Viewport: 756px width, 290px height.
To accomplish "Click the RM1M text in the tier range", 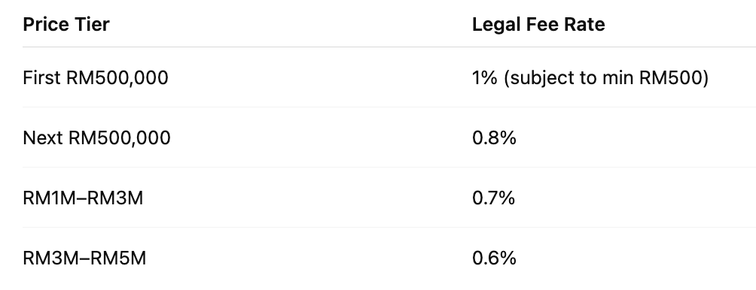I will click(x=50, y=198).
